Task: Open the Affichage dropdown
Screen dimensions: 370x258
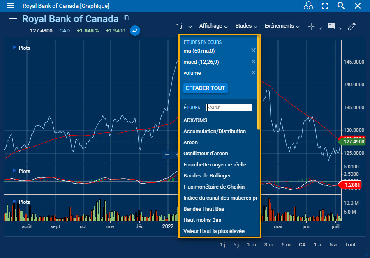Action: tap(213, 26)
